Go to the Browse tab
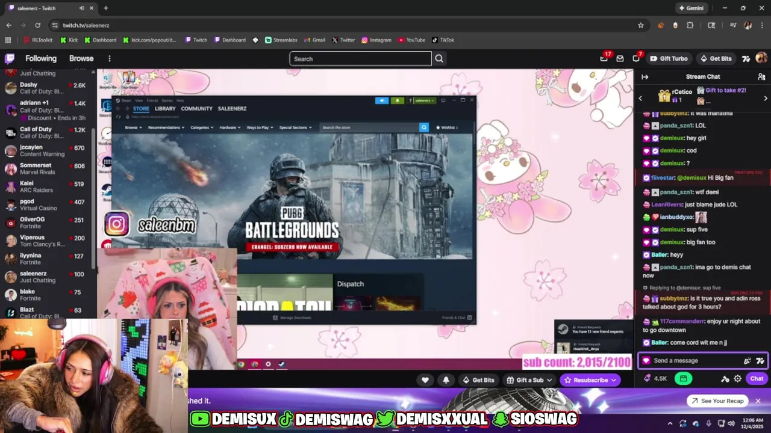Image resolution: width=771 pixels, height=433 pixels. [81, 58]
